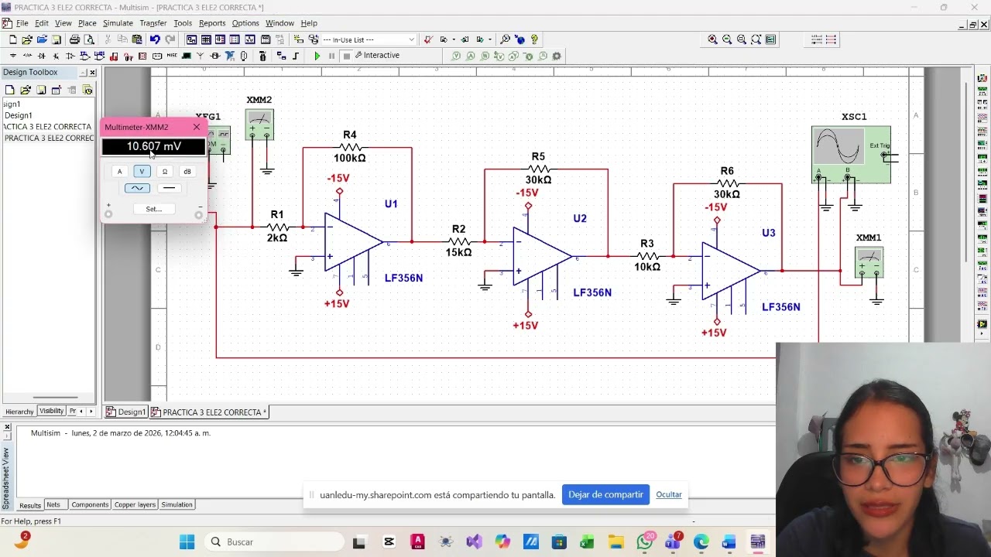Click the Ocultar link on sharing bar
The height and width of the screenshot is (557, 991).
(x=669, y=495)
